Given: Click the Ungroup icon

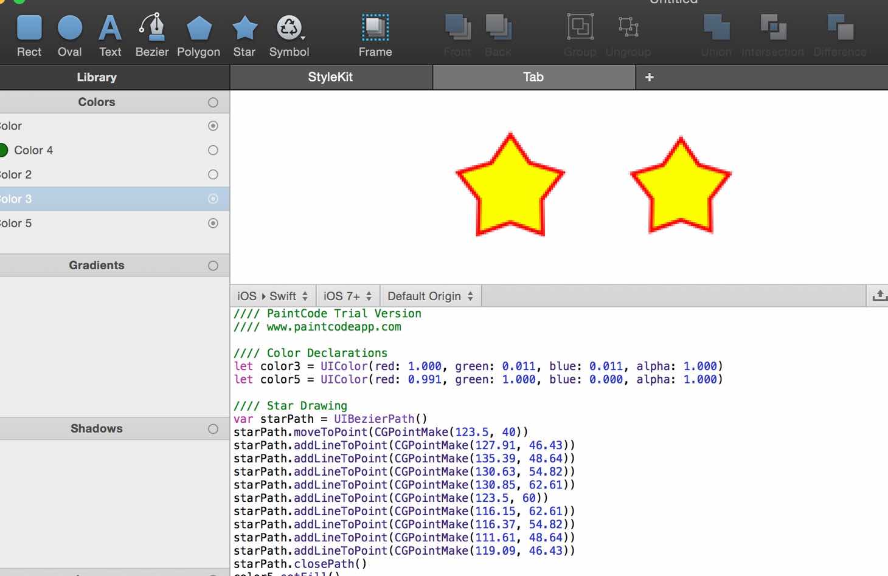Looking at the screenshot, I should (628, 27).
